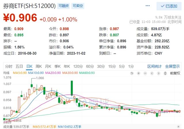Screen dimensions: 184x129
Task: Select the 60分 chart tab
Action: click(x=90, y=66)
